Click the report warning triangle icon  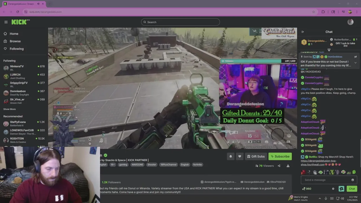[x=288, y=166]
